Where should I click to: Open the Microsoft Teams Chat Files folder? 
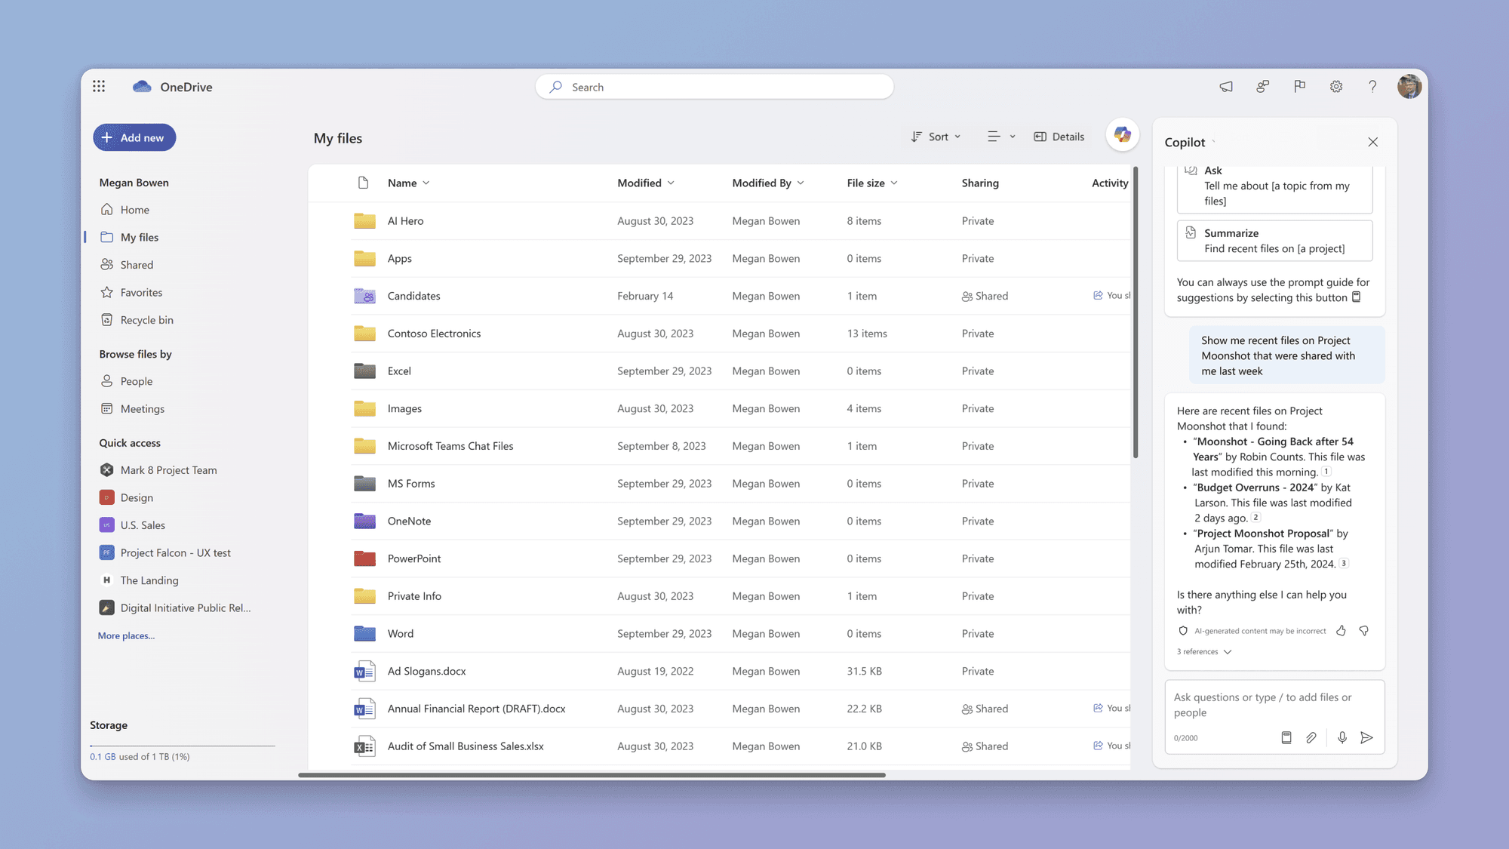coord(450,446)
